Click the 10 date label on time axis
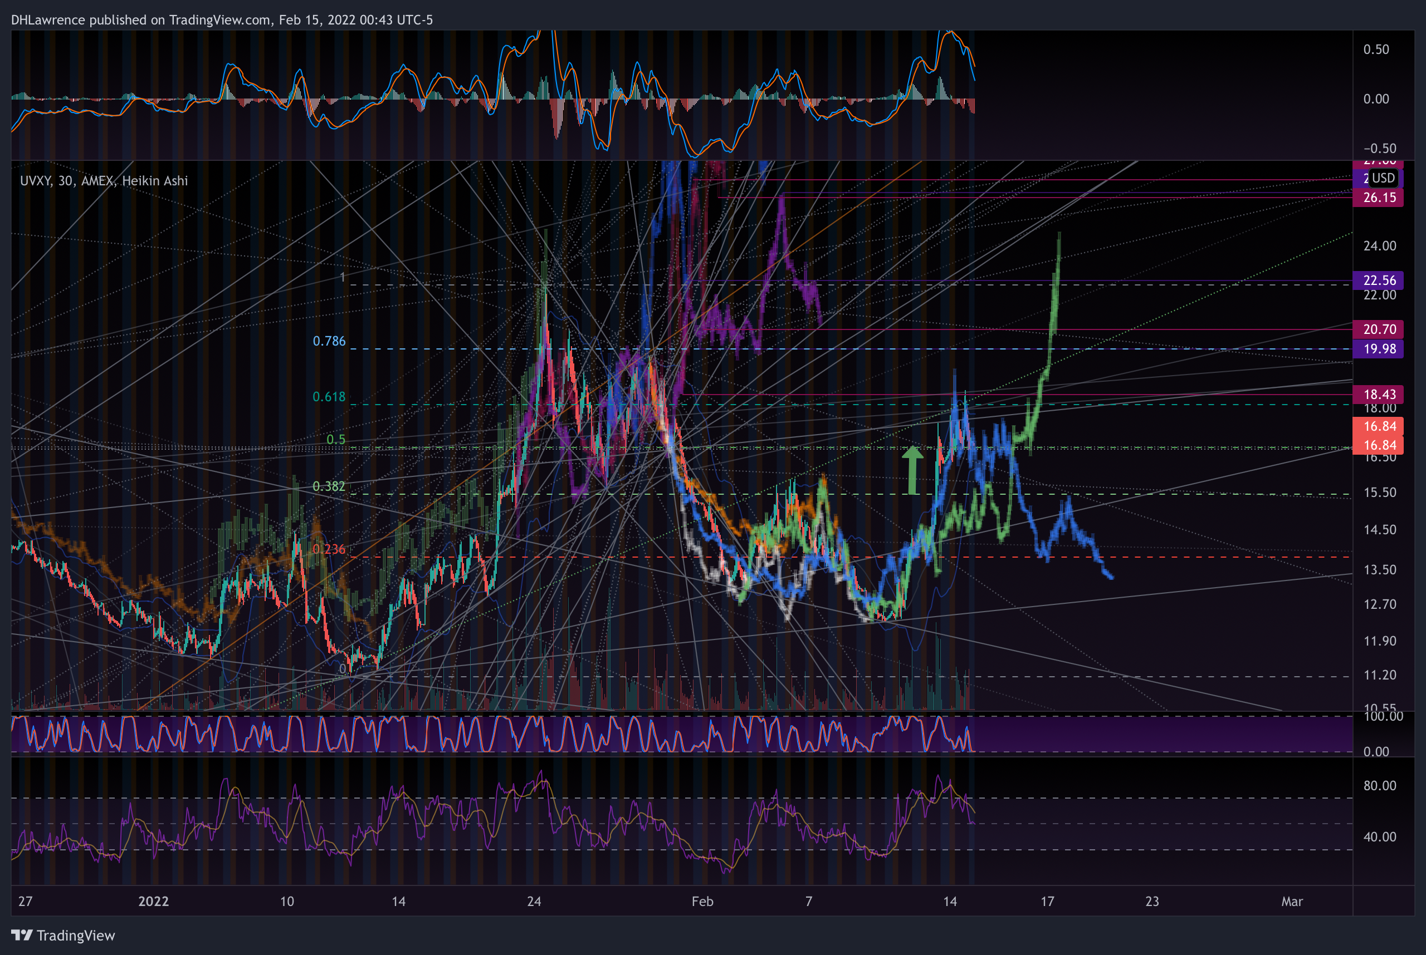 pyautogui.click(x=287, y=902)
